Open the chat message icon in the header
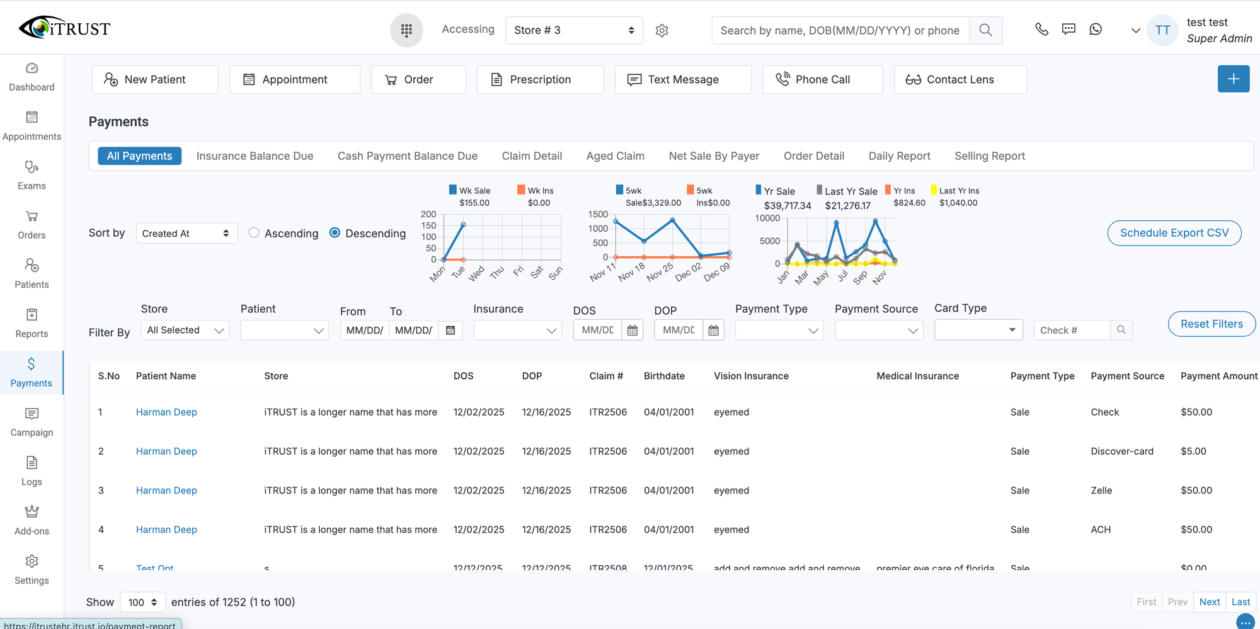1260x629 pixels. 1068,30
